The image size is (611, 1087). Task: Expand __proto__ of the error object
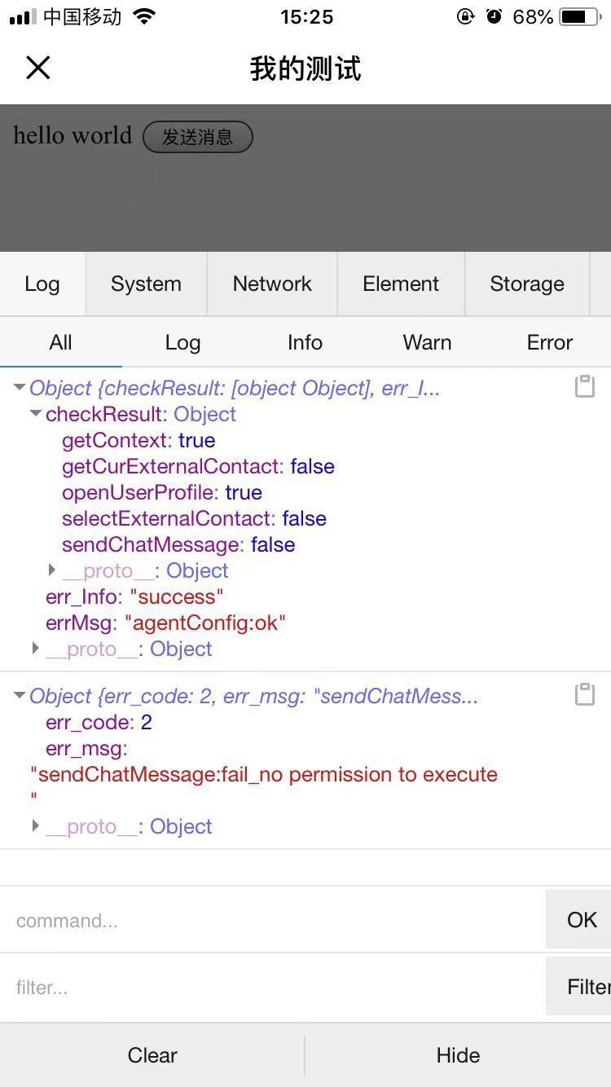(36, 826)
